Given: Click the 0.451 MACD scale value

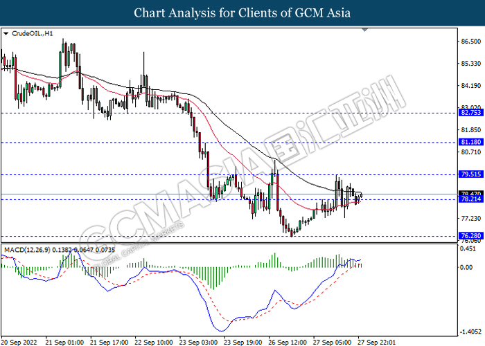Looking at the screenshot, I should click(468, 249).
